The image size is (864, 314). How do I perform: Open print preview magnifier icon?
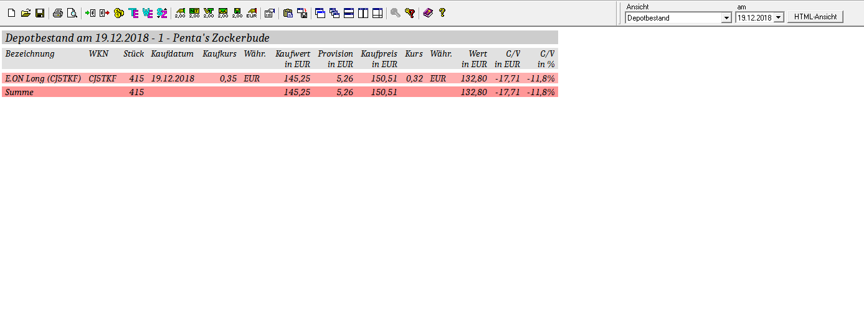click(x=72, y=12)
